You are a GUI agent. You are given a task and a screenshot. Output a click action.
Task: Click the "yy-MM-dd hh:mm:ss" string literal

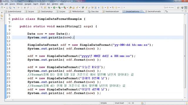pyautogui.click(x=131, y=45)
